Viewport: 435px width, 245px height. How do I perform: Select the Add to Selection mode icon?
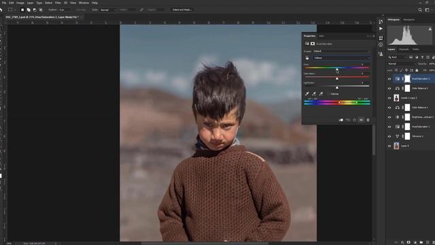point(29,10)
